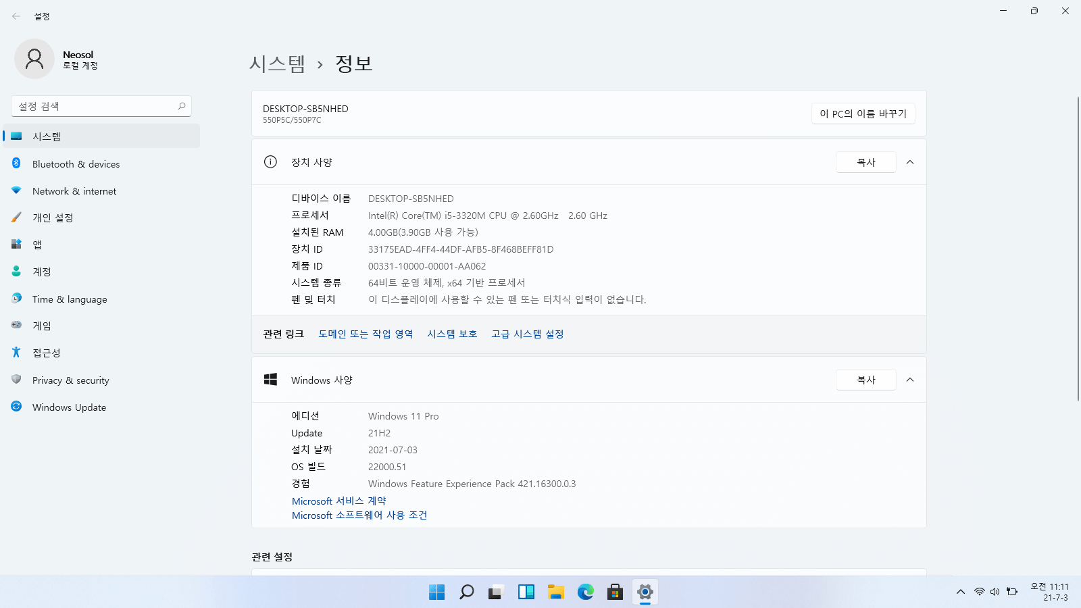Collapse the 장치 사양 section chevron
Screen dimensions: 1081x608
point(910,162)
